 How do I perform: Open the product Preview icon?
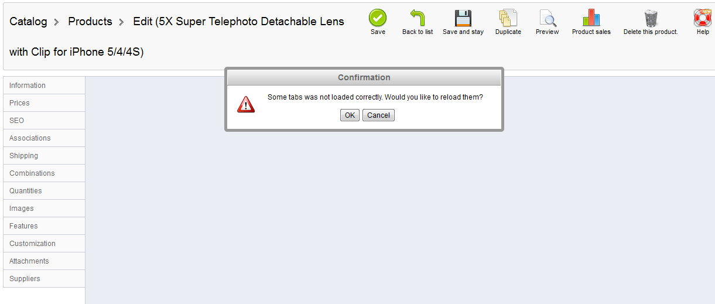(547, 18)
